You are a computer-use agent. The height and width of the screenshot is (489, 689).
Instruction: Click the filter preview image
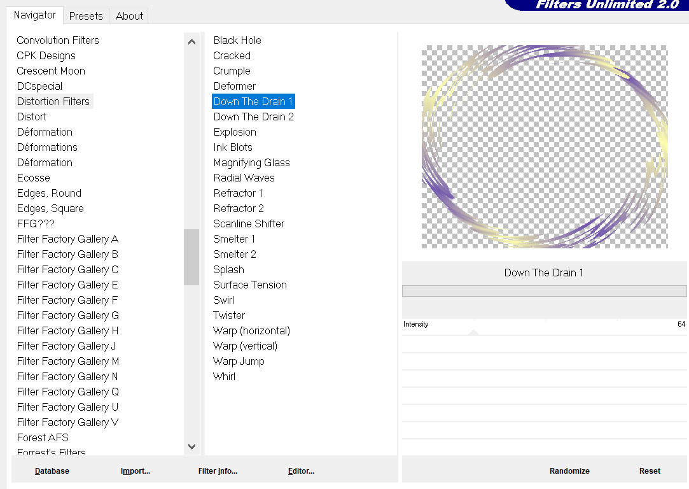545,146
